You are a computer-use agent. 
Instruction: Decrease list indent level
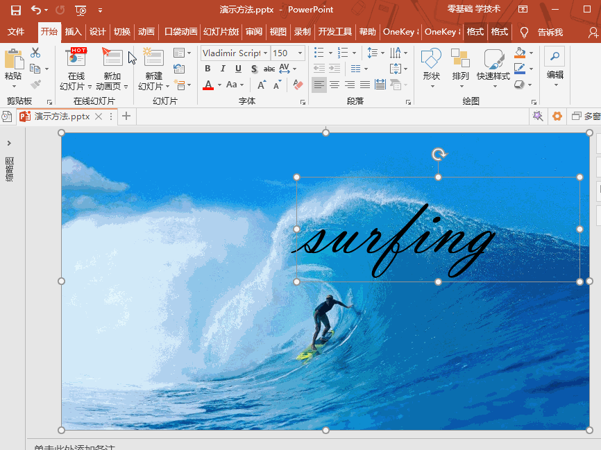point(319,69)
